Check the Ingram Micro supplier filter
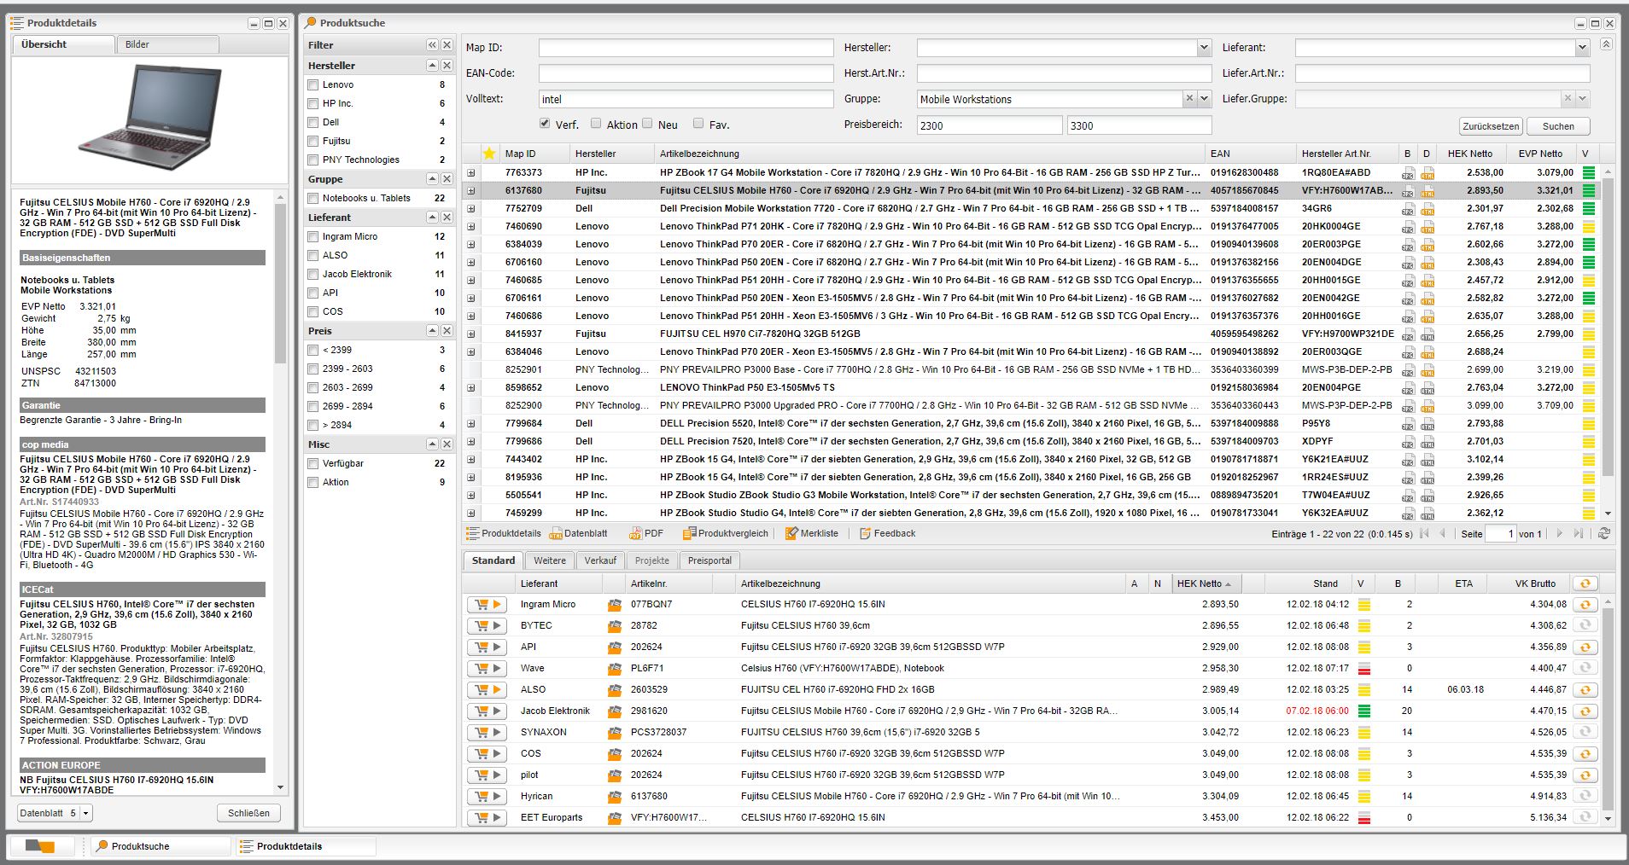The width and height of the screenshot is (1629, 865). point(313,237)
